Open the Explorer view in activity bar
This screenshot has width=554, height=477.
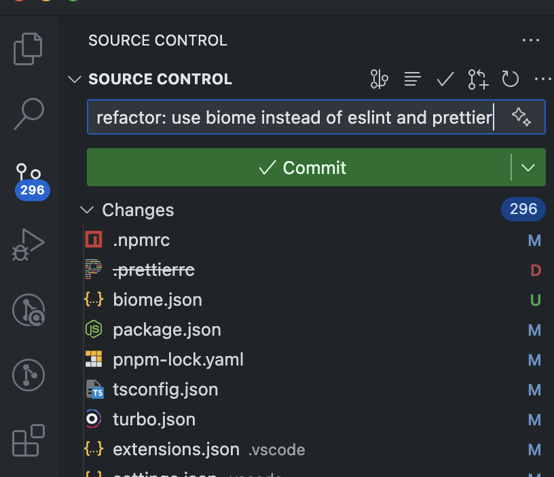(x=29, y=48)
